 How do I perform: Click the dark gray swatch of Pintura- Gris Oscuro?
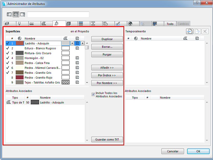[x=20, y=53]
